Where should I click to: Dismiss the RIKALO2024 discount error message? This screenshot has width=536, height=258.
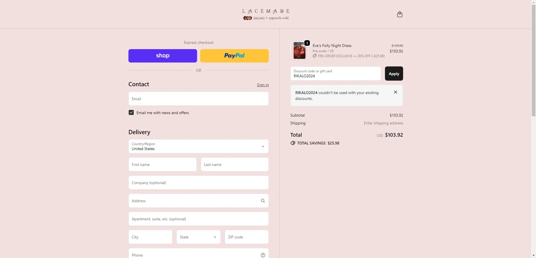(x=395, y=92)
